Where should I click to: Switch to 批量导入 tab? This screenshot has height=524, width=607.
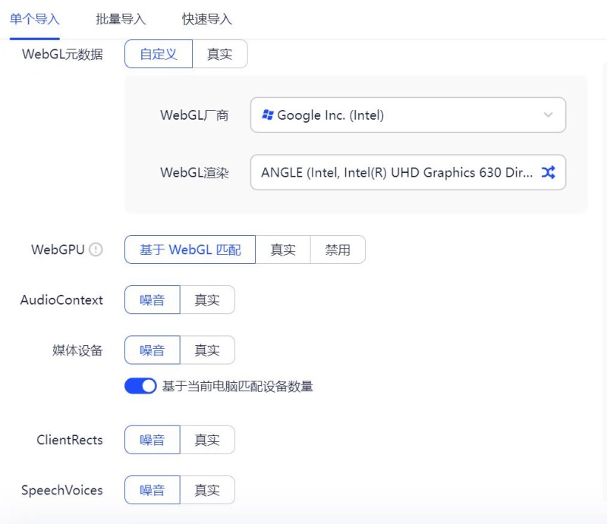pos(121,19)
